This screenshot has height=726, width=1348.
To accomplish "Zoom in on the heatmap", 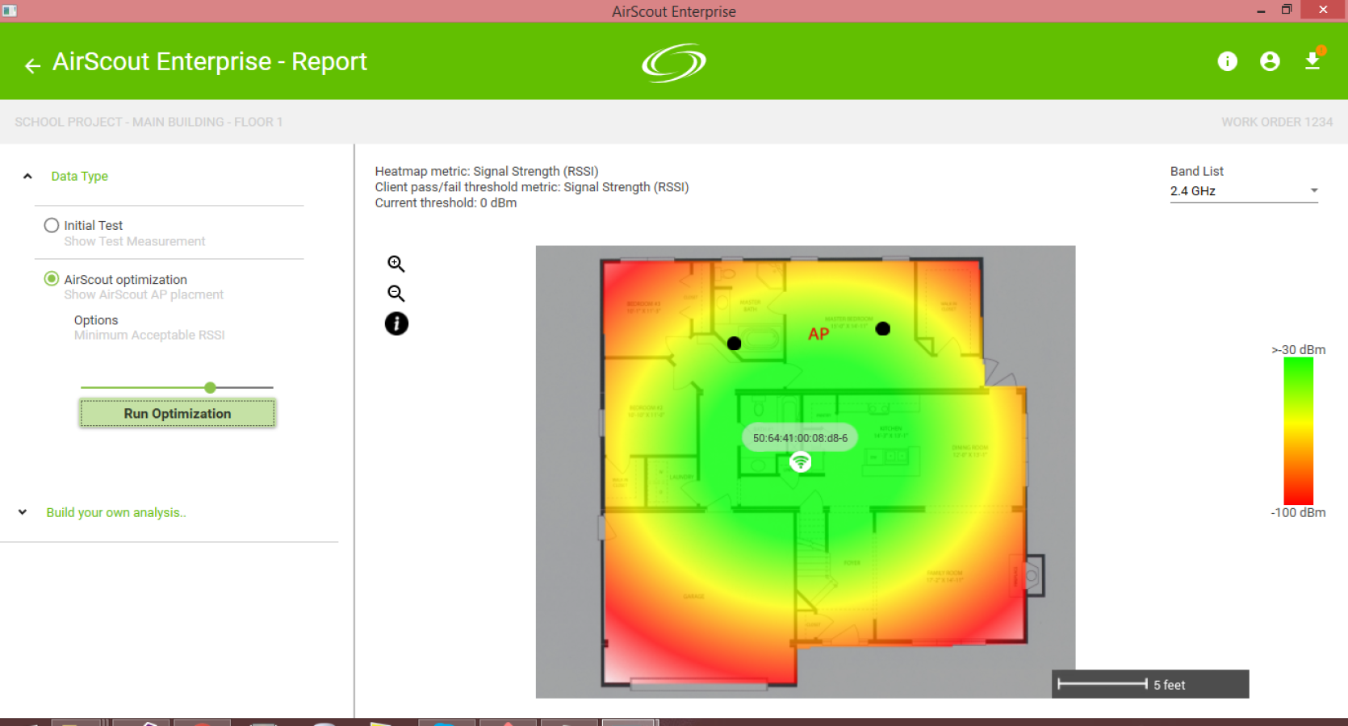I will coord(396,264).
